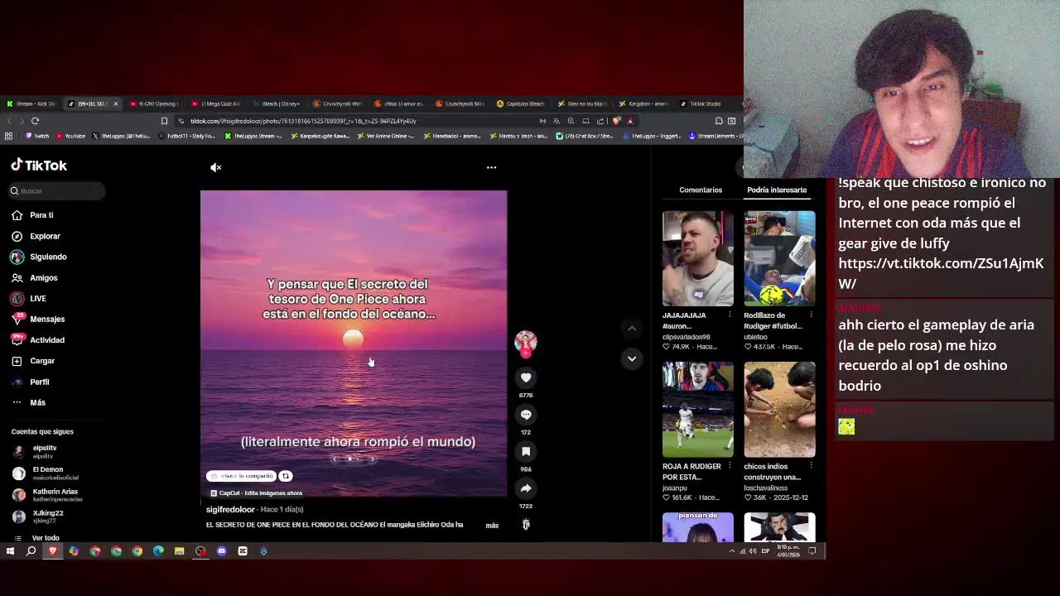Open the floating icon below the share count

[x=526, y=524]
